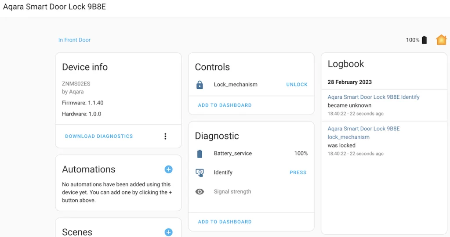
Task: Open the three-dot menu in Device info
Action: (165, 136)
